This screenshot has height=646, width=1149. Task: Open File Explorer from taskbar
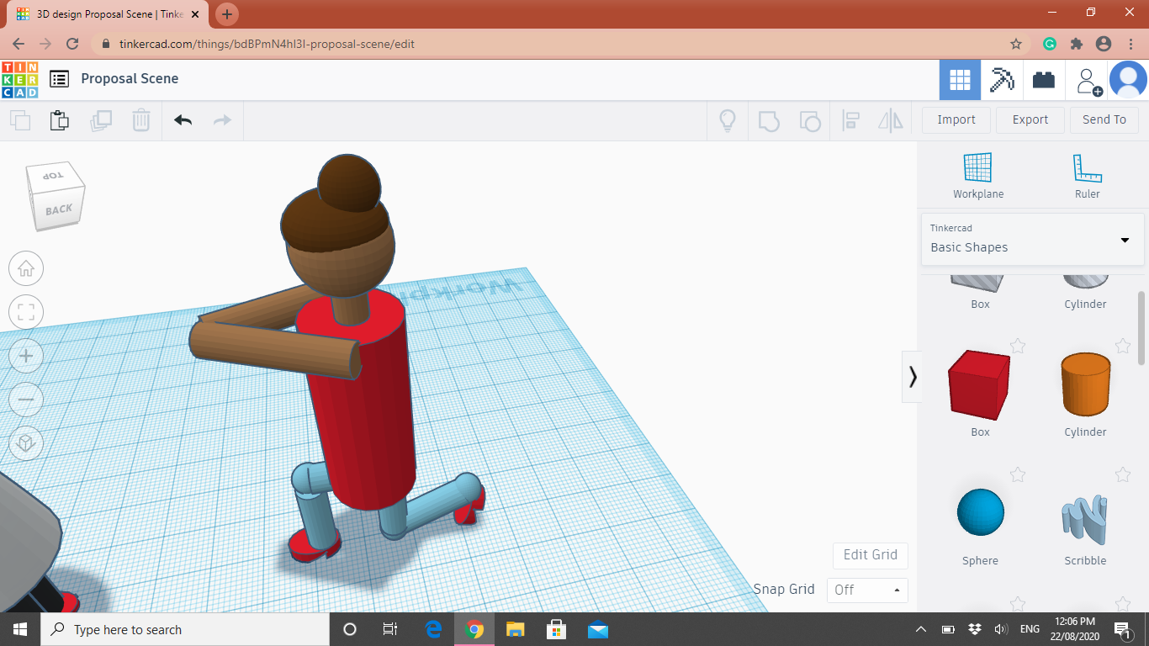(x=516, y=629)
